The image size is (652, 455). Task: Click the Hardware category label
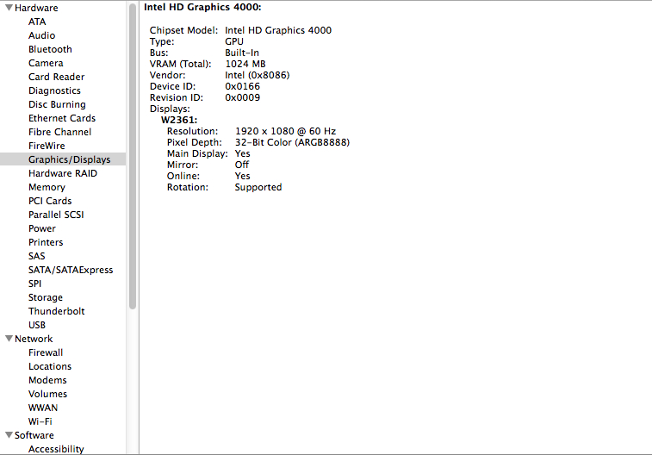(x=36, y=8)
